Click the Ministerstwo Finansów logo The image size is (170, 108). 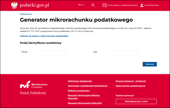pos(34,84)
